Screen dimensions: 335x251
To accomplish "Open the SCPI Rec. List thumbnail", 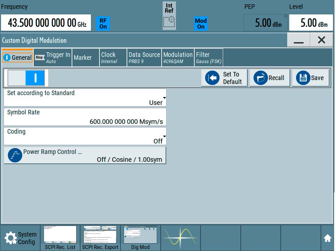I will click(60, 238).
